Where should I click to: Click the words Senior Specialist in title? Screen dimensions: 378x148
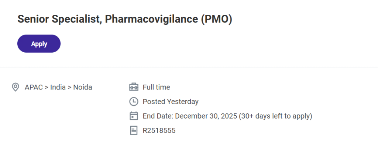click(x=58, y=20)
